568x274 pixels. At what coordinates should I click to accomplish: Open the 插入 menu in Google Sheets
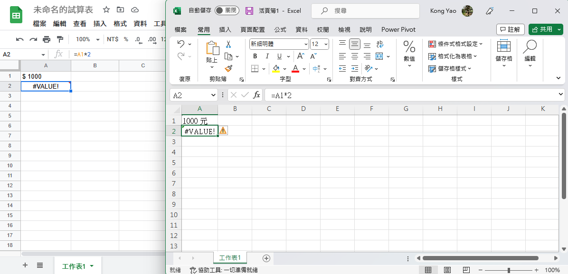click(100, 24)
